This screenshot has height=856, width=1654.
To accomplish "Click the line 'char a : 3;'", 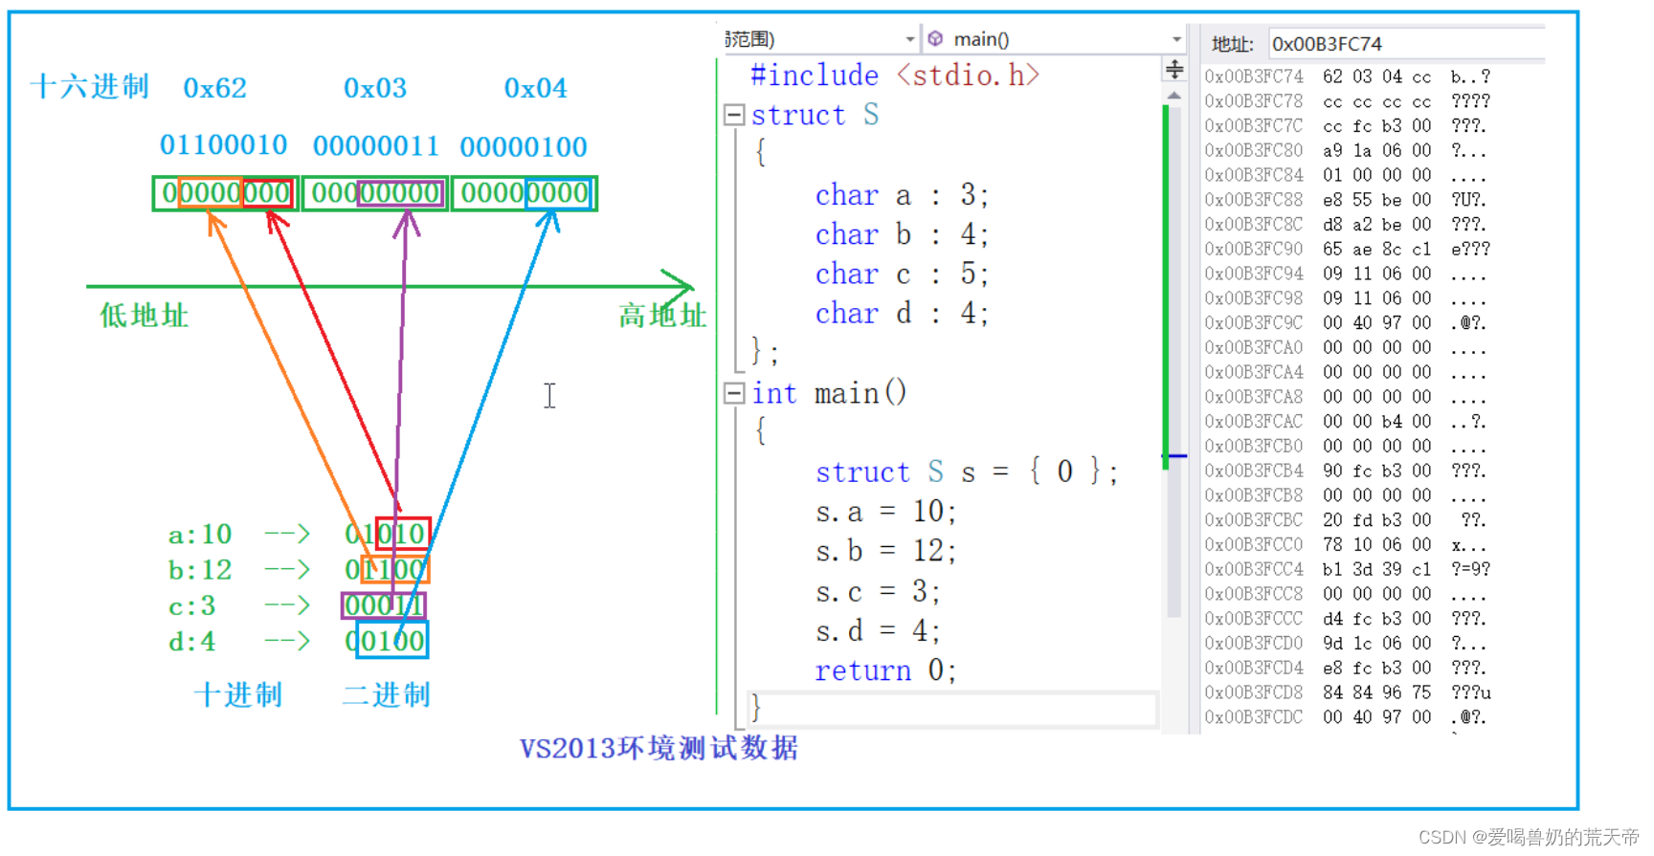I will [902, 195].
